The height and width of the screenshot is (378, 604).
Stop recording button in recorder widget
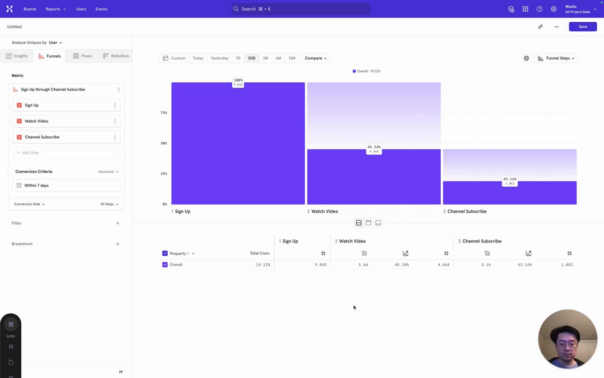click(x=11, y=324)
